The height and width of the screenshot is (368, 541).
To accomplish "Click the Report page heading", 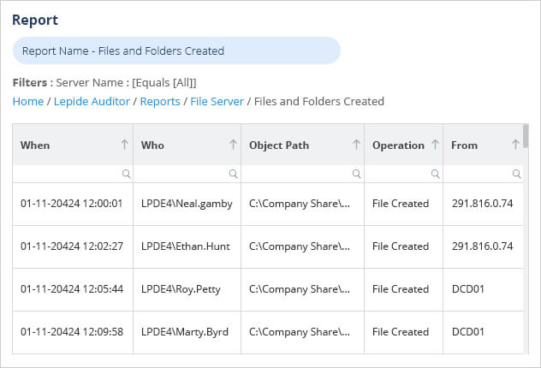I will pyautogui.click(x=35, y=20).
